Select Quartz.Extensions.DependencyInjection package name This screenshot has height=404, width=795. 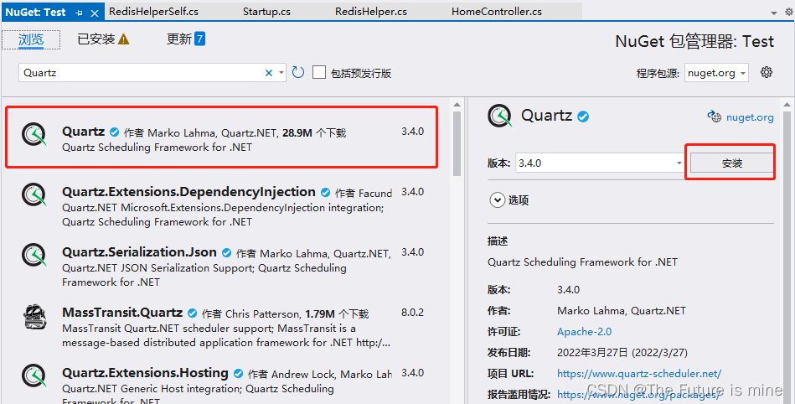click(188, 192)
